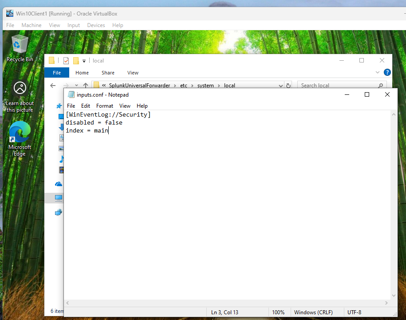This screenshot has width=406, height=320.
Task: Refresh the Explorer address bar location
Action: (x=288, y=86)
